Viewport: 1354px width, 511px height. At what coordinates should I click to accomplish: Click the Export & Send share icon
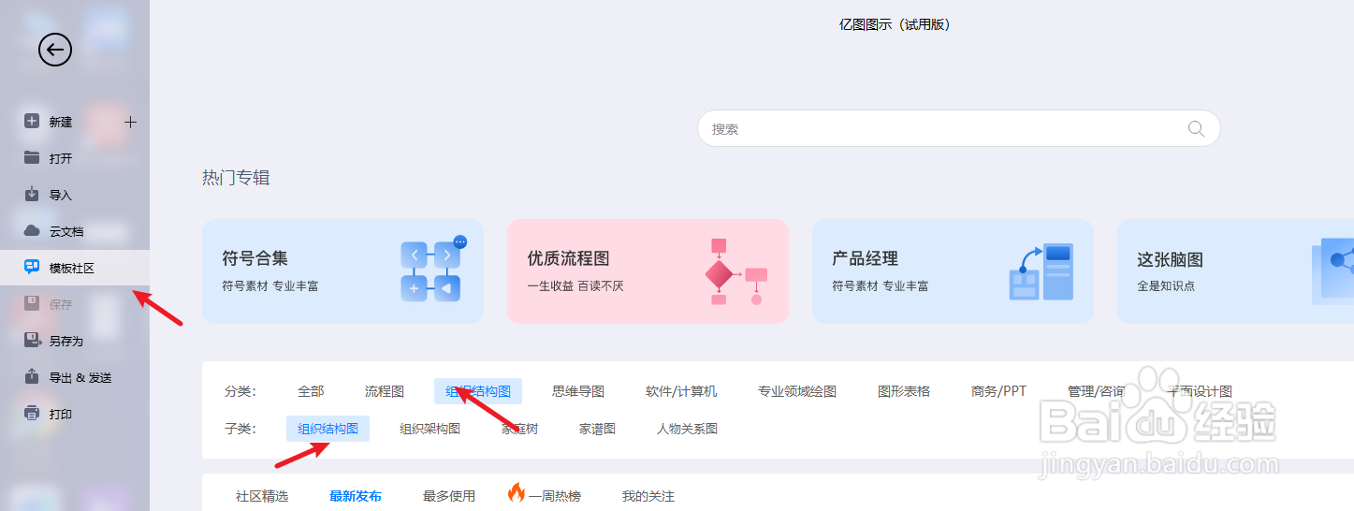pos(32,376)
